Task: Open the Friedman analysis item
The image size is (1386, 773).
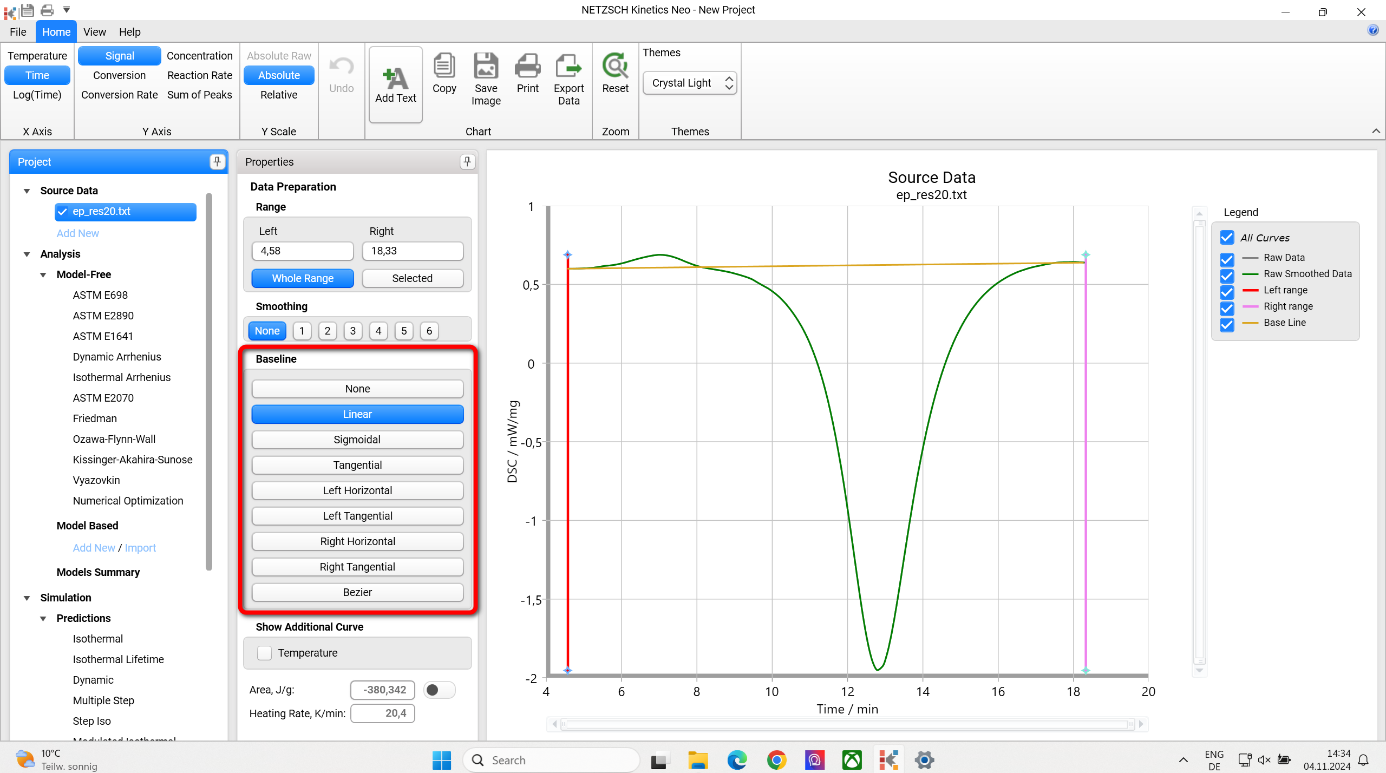Action: 95,418
